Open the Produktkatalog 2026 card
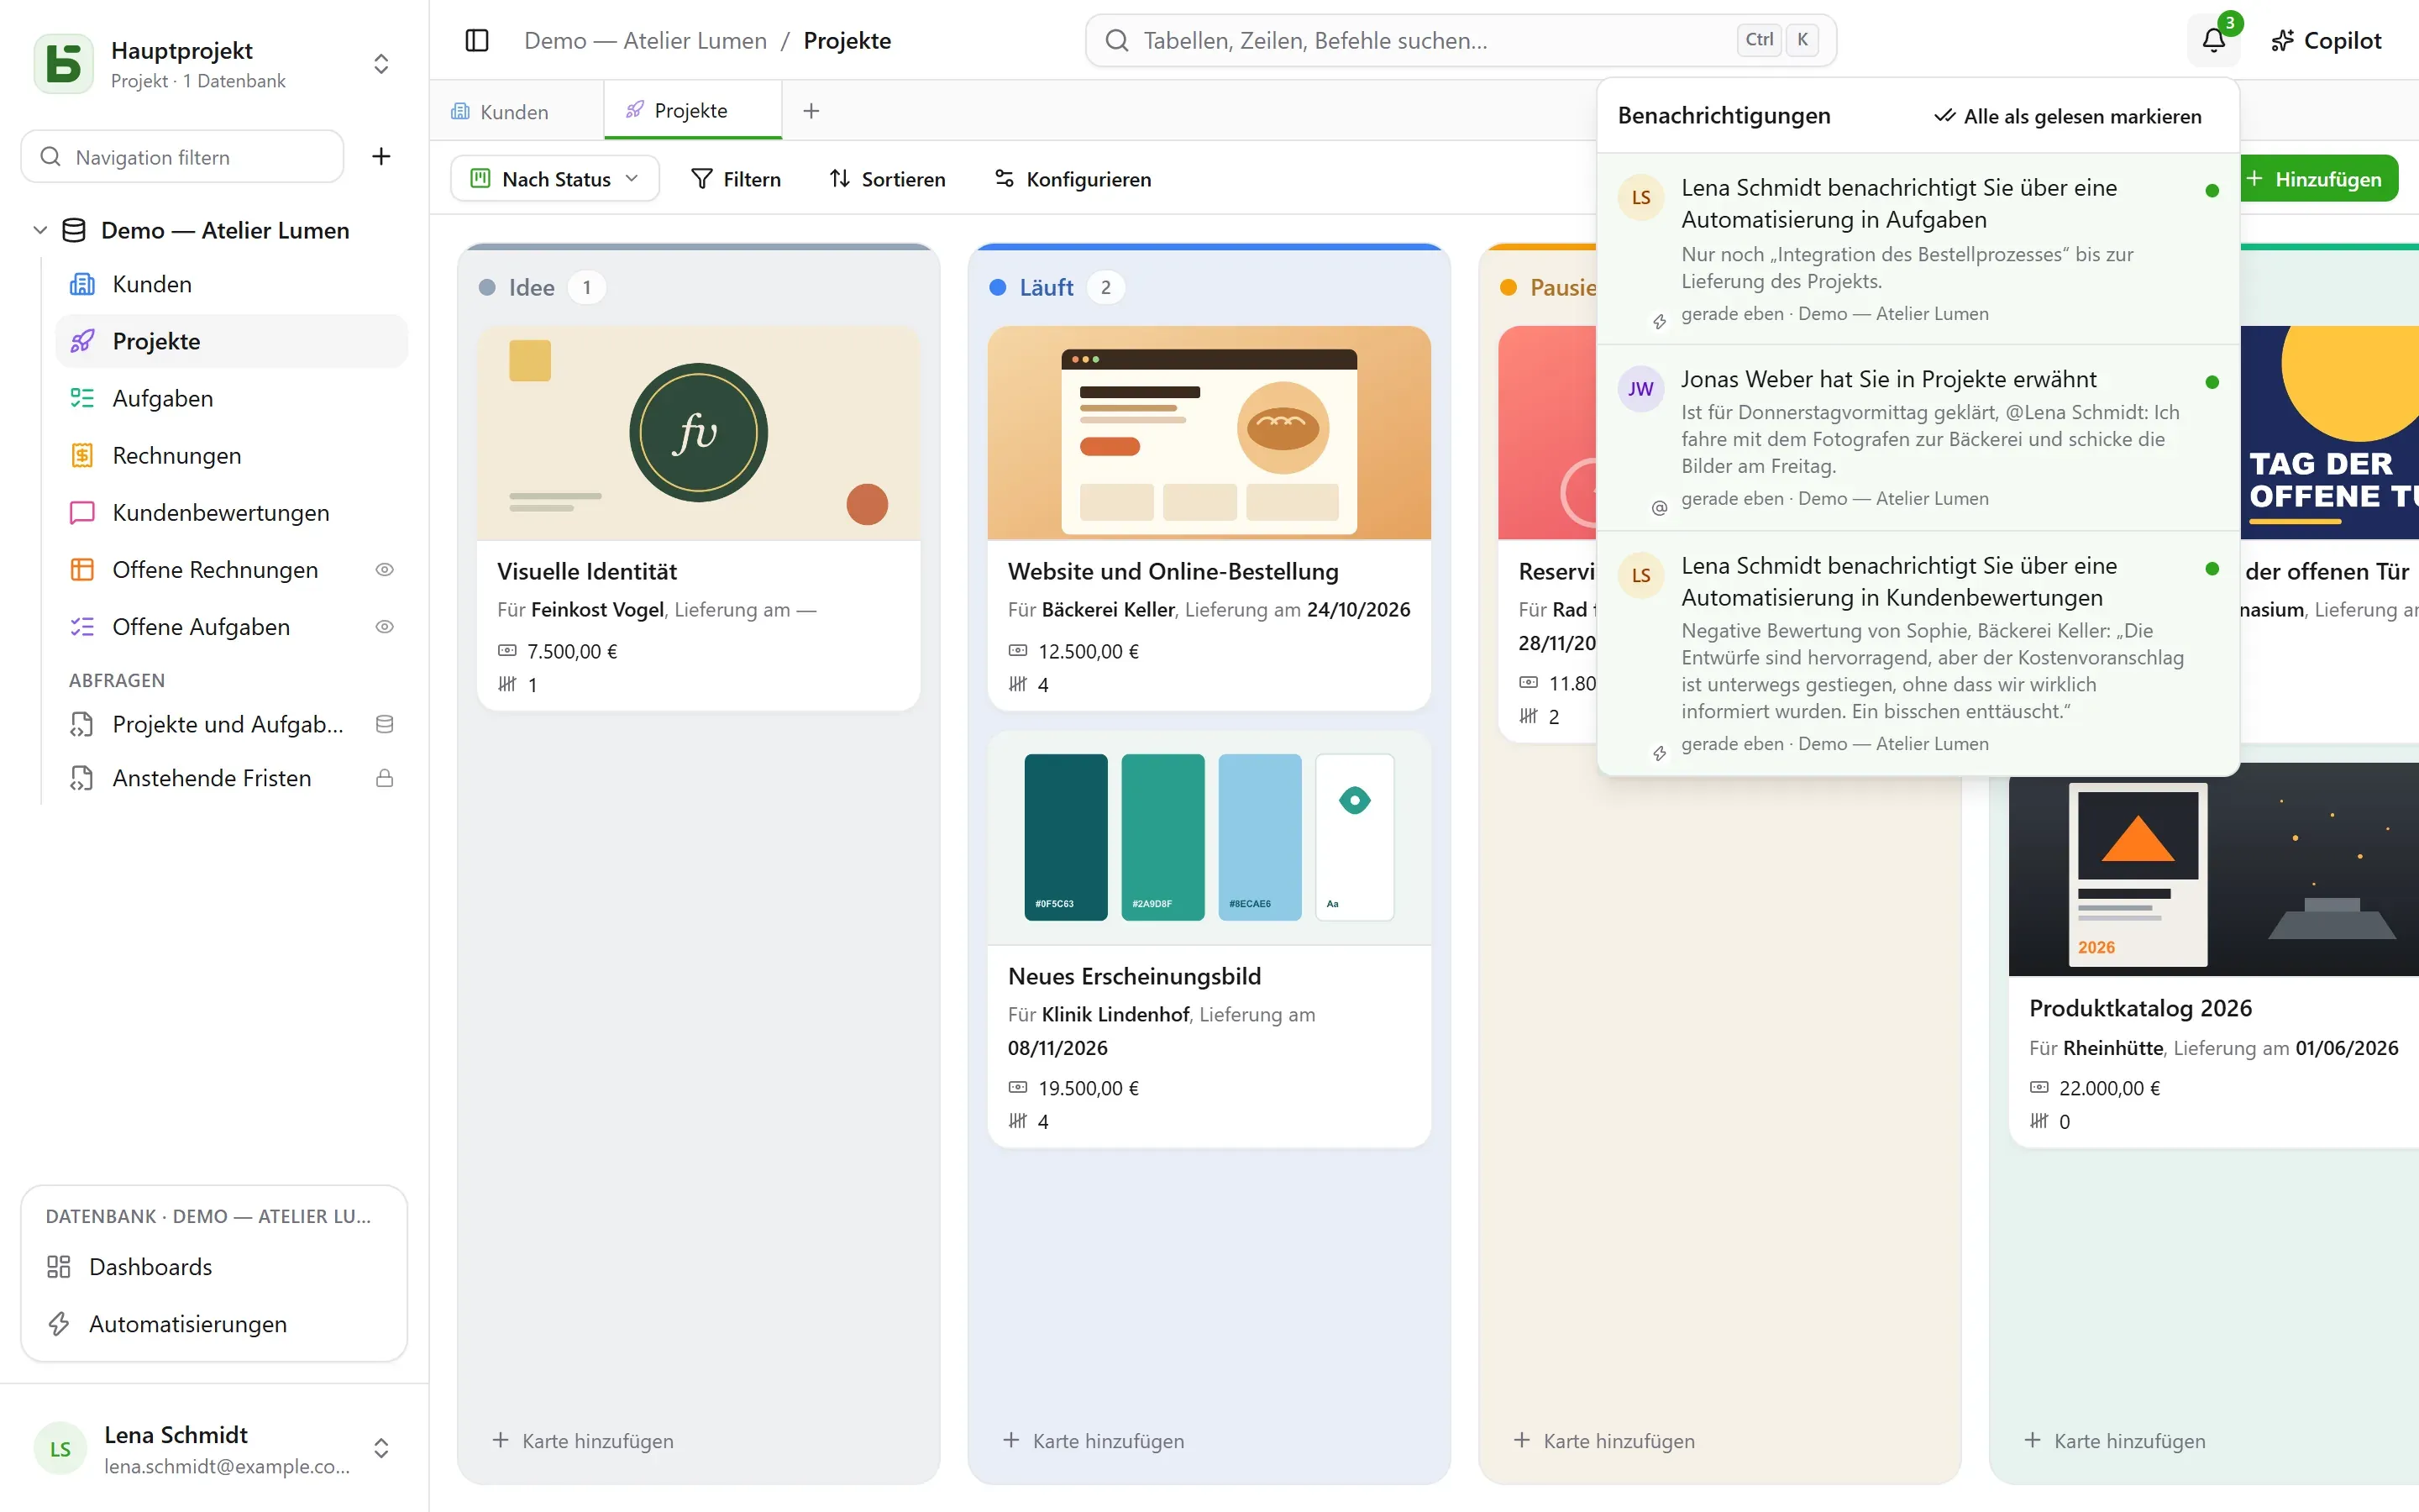The width and height of the screenshot is (2419, 1512). 2213,955
